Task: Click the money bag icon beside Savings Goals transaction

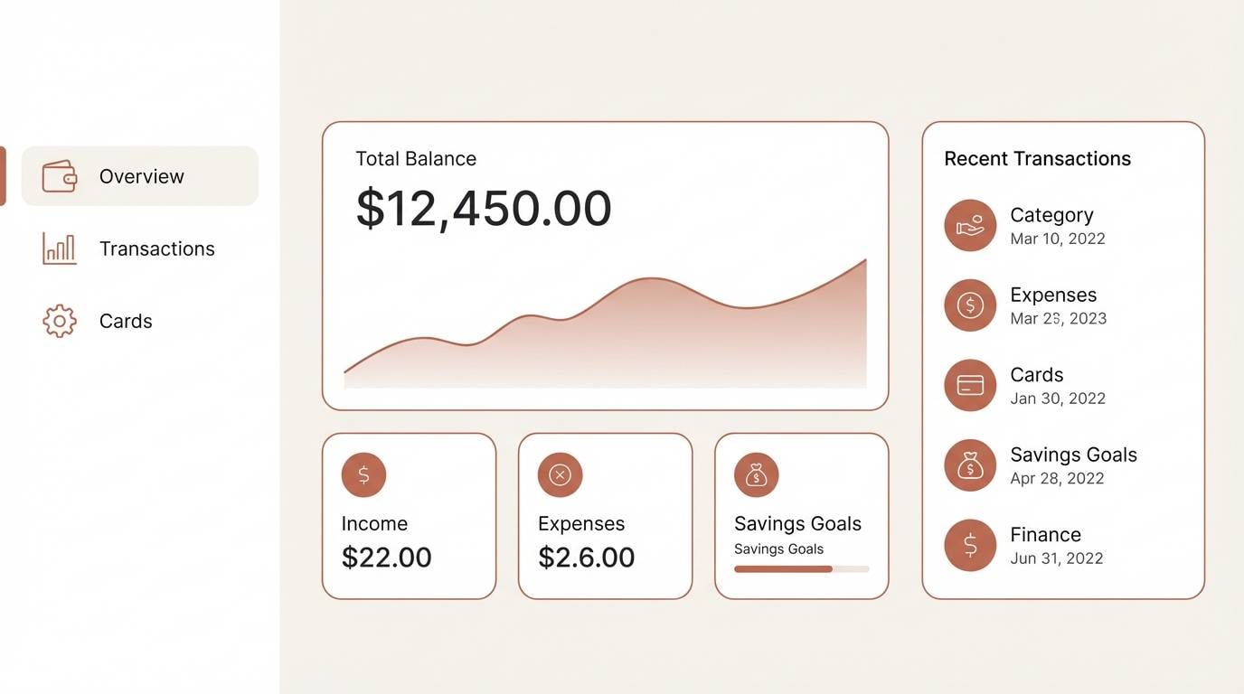Action: click(x=969, y=464)
